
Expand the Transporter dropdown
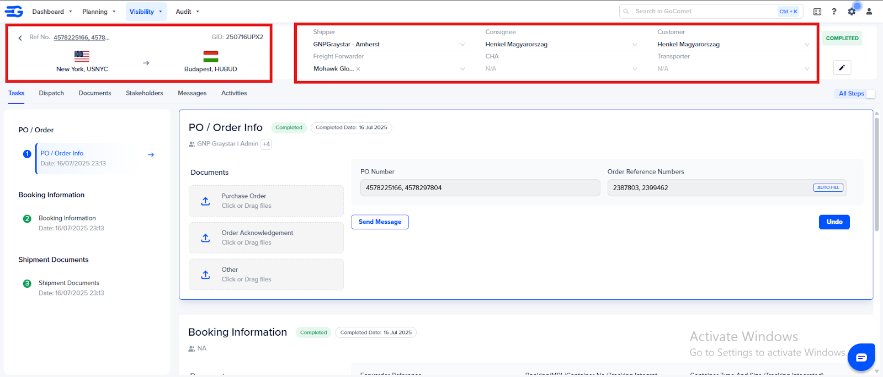tap(807, 69)
